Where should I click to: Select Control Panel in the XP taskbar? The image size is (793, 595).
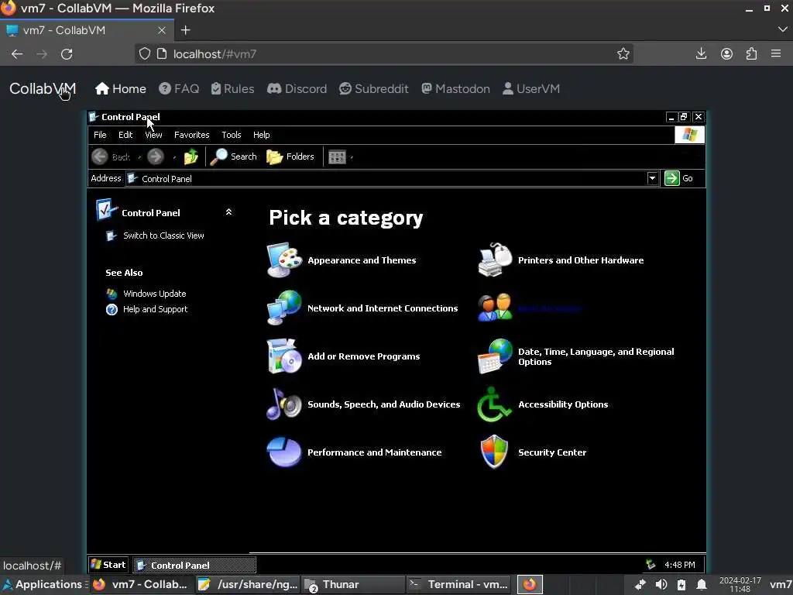pyautogui.click(x=194, y=565)
